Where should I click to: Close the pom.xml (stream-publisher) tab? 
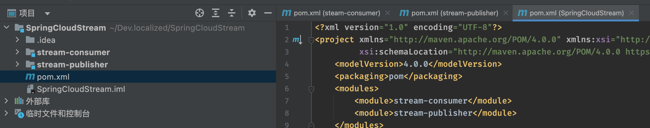pyautogui.click(x=506, y=13)
